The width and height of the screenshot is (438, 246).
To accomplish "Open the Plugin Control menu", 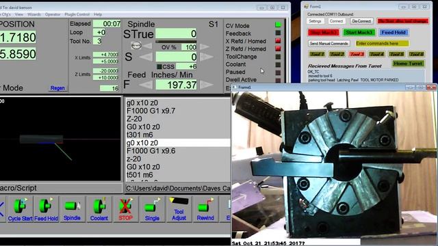I will [77, 14].
